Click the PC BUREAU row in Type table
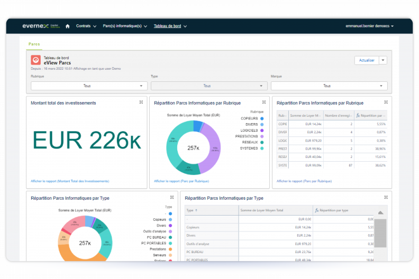The image size is (419, 279). [279, 252]
